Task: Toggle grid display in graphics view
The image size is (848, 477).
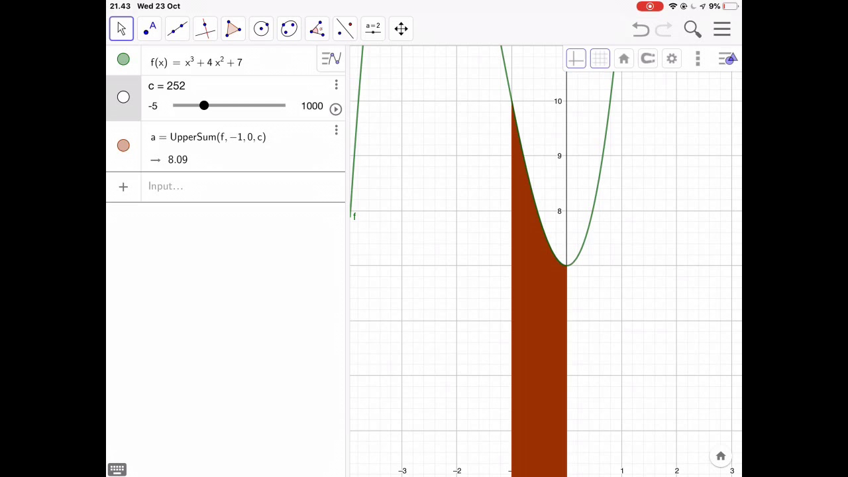Action: (600, 59)
